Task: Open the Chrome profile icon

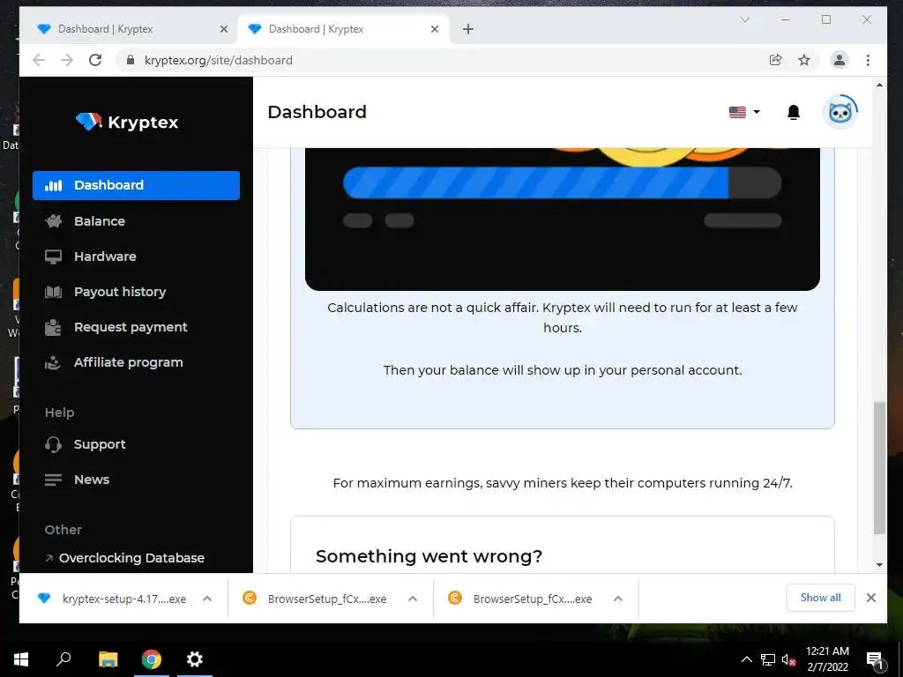Action: point(840,60)
